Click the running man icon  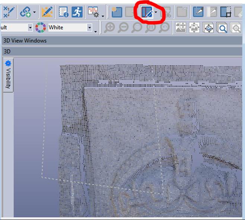[x=77, y=12]
